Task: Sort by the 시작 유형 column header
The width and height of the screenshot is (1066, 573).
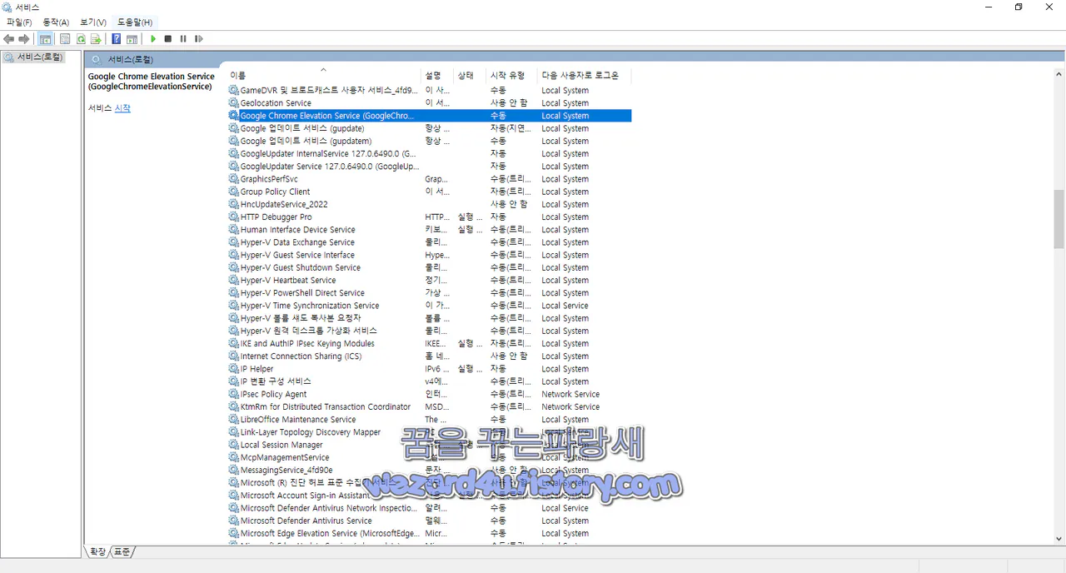Action: 511,76
